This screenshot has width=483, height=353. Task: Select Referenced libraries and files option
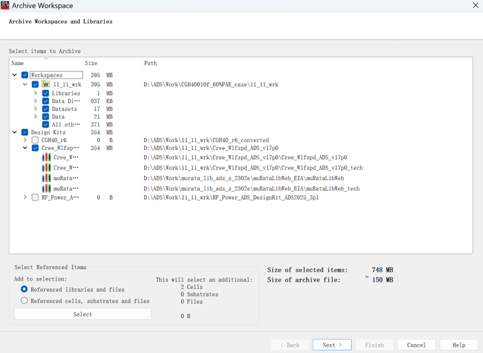pos(24,289)
